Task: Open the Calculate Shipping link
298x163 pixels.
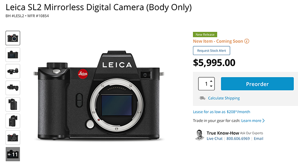Action: [223, 98]
